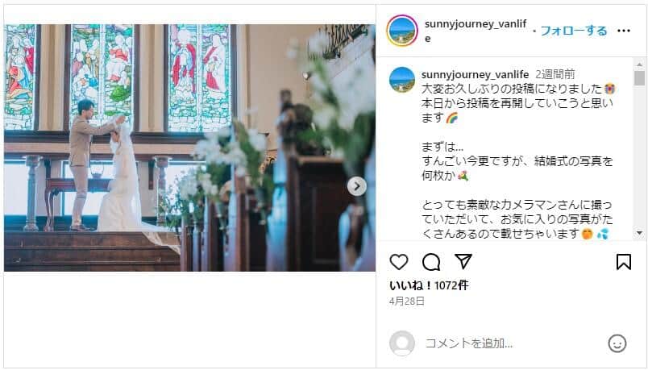
Task: Click caption scrollbar down arrow
Action: pos(639,233)
